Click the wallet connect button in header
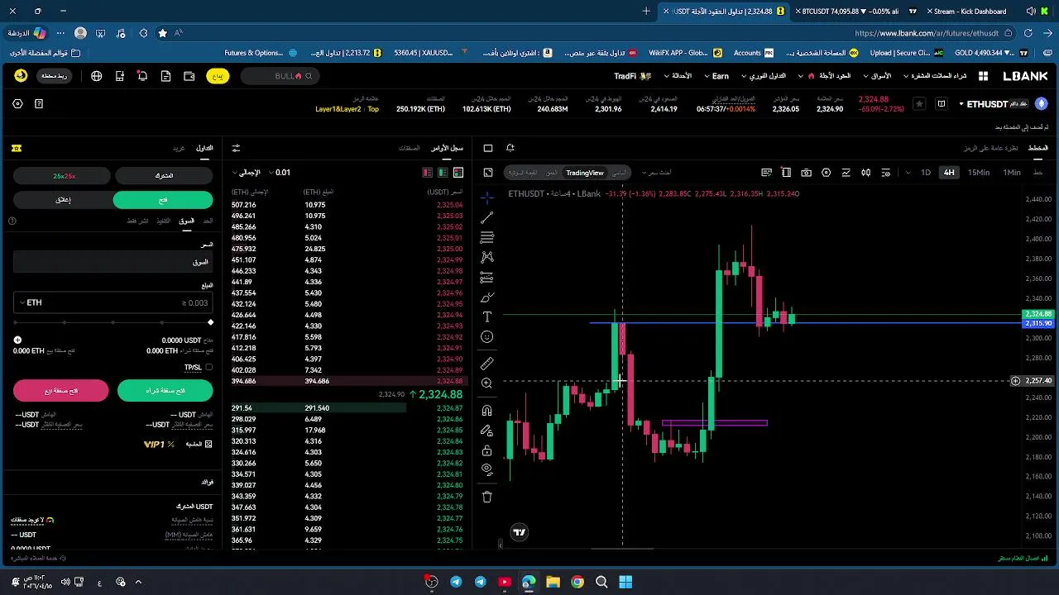This screenshot has width=1059, height=595. 54,76
